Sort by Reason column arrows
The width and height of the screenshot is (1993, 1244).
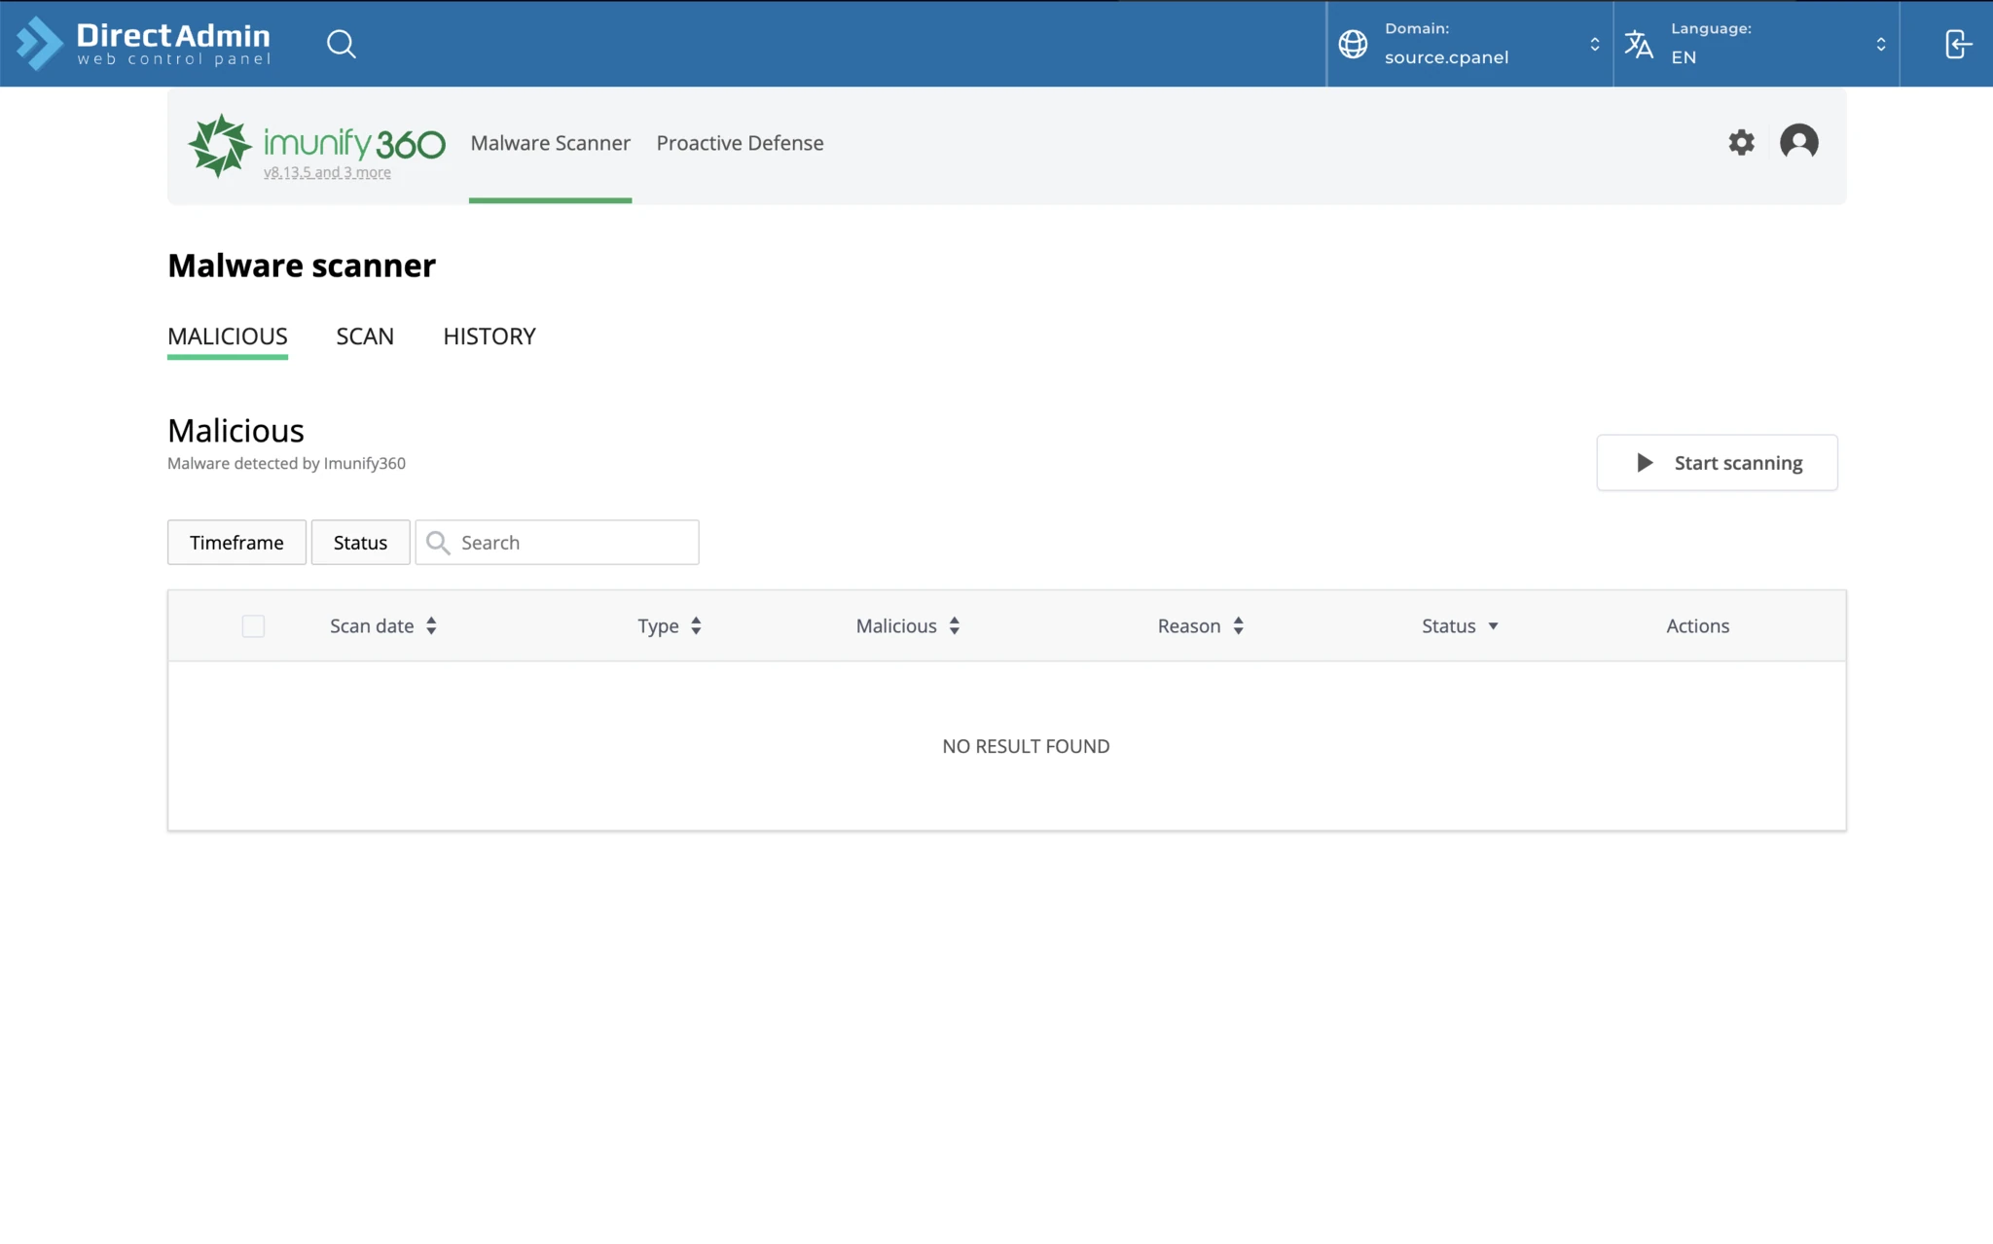[x=1238, y=626]
